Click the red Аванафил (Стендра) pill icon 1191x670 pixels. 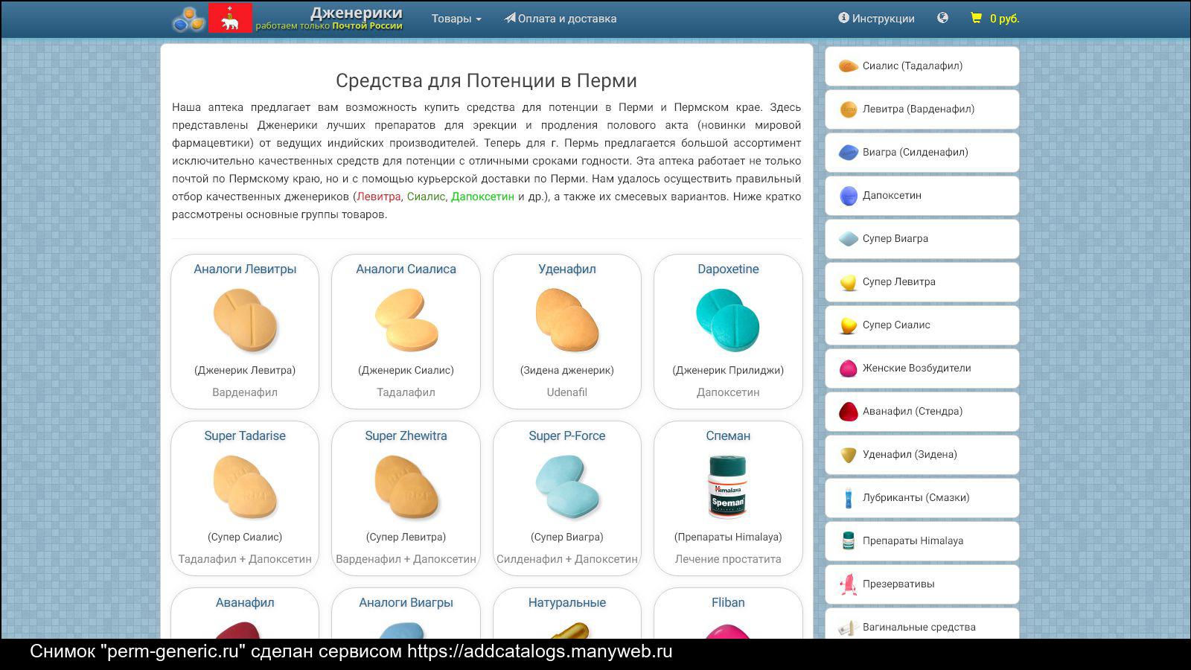848,412
